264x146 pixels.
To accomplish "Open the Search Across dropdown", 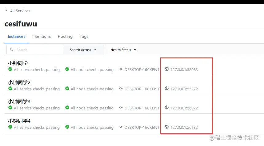I will tap(83, 49).
